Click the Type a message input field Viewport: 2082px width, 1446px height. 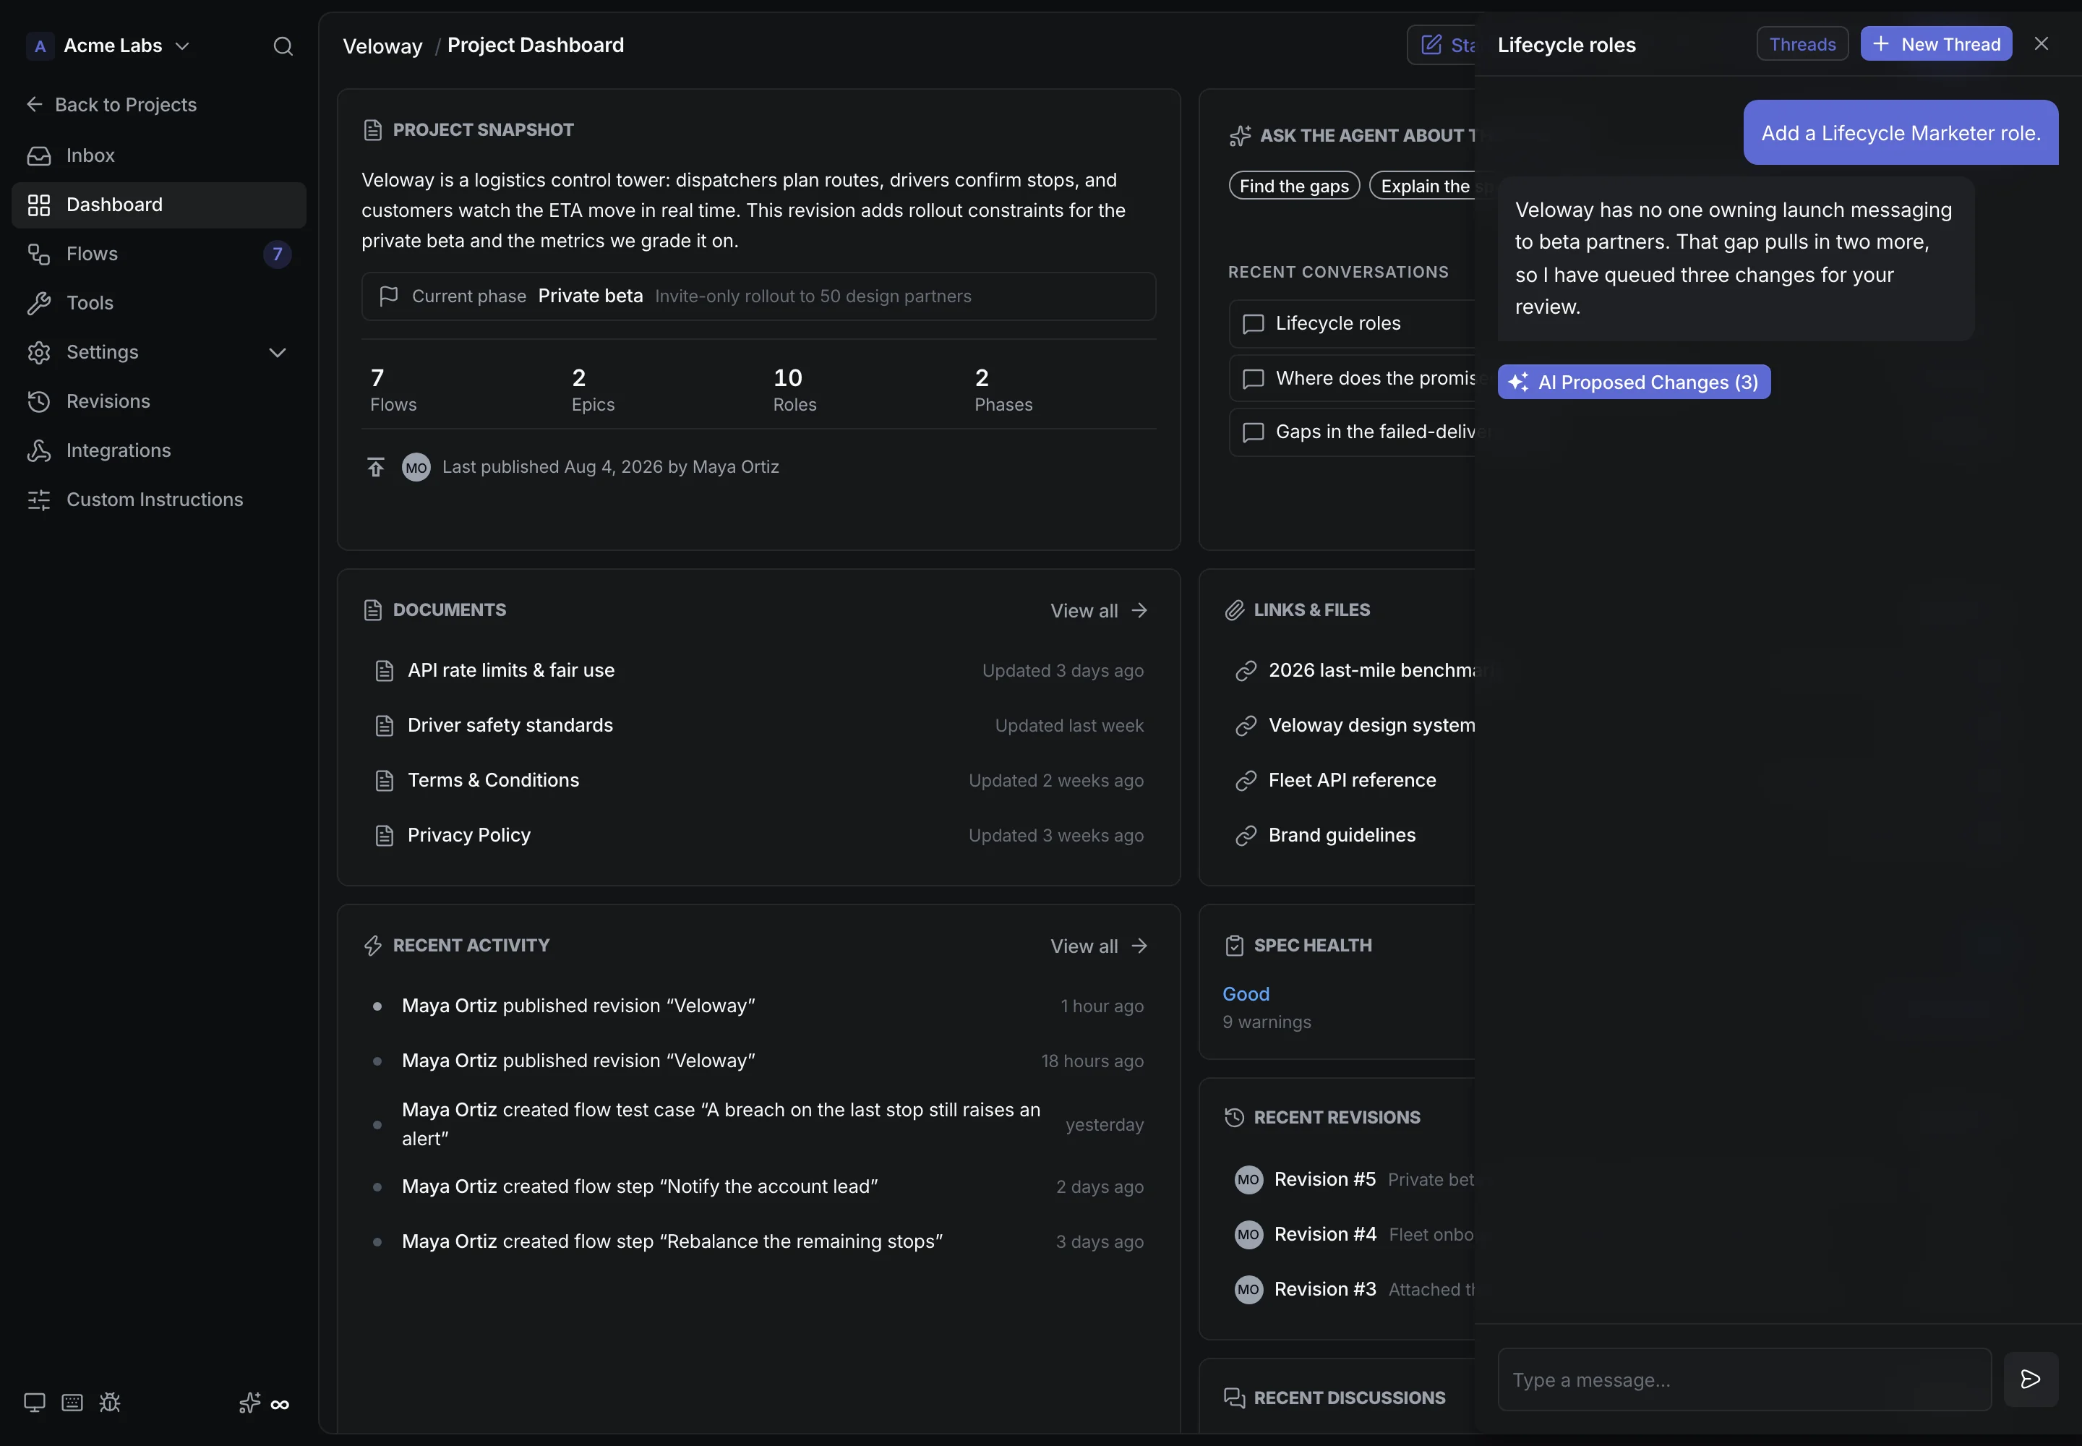click(x=1744, y=1380)
